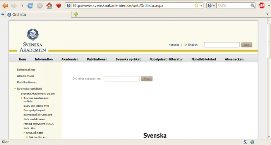The height and width of the screenshot is (145, 271).
Task: Click the blue S status bar icon
Action: pyautogui.click(x=245, y=142)
